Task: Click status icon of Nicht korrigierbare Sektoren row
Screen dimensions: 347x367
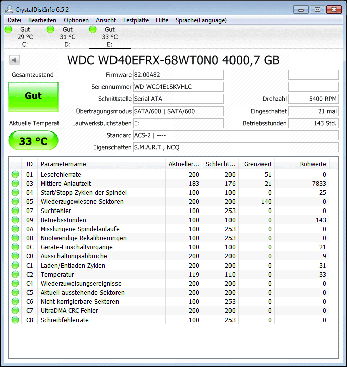Action: (x=15, y=302)
